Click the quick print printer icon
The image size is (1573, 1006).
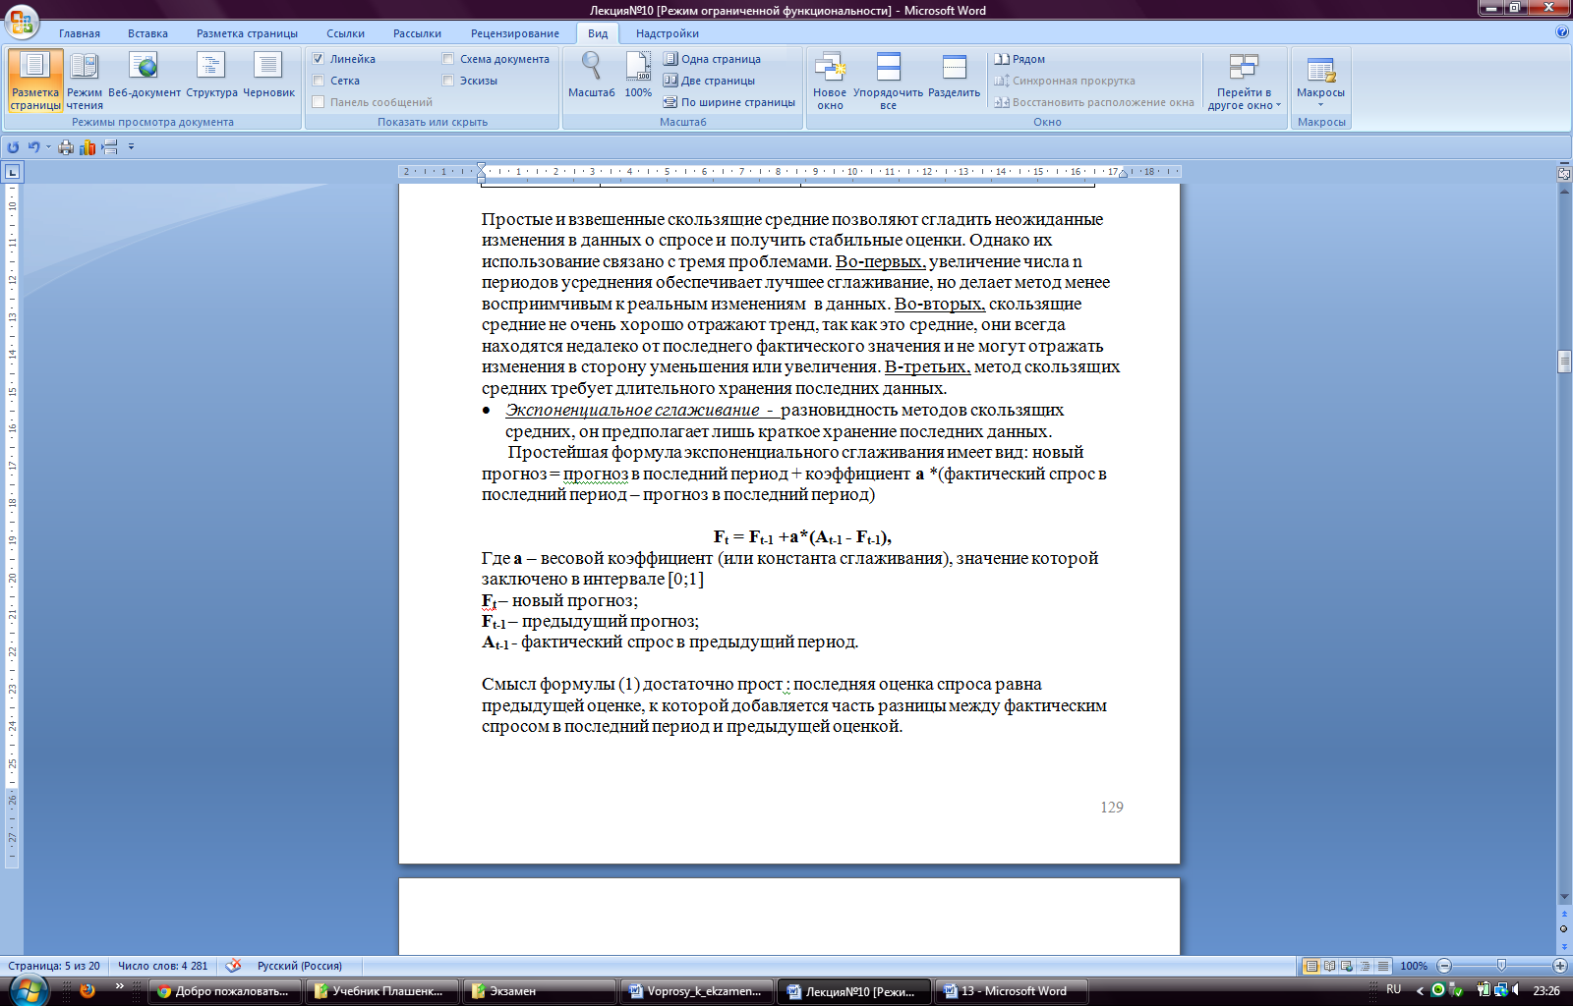coord(66,147)
